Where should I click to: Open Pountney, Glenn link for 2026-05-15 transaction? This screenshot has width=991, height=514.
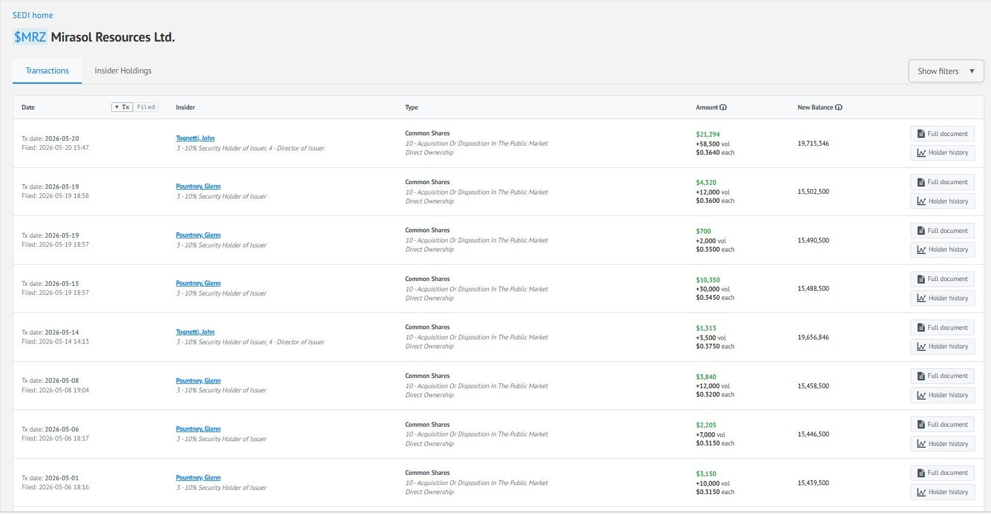198,283
